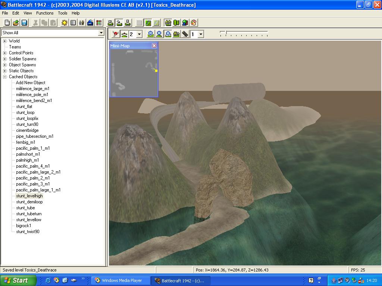
Task: Toggle the terrain hill brush button
Action: (x=124, y=34)
